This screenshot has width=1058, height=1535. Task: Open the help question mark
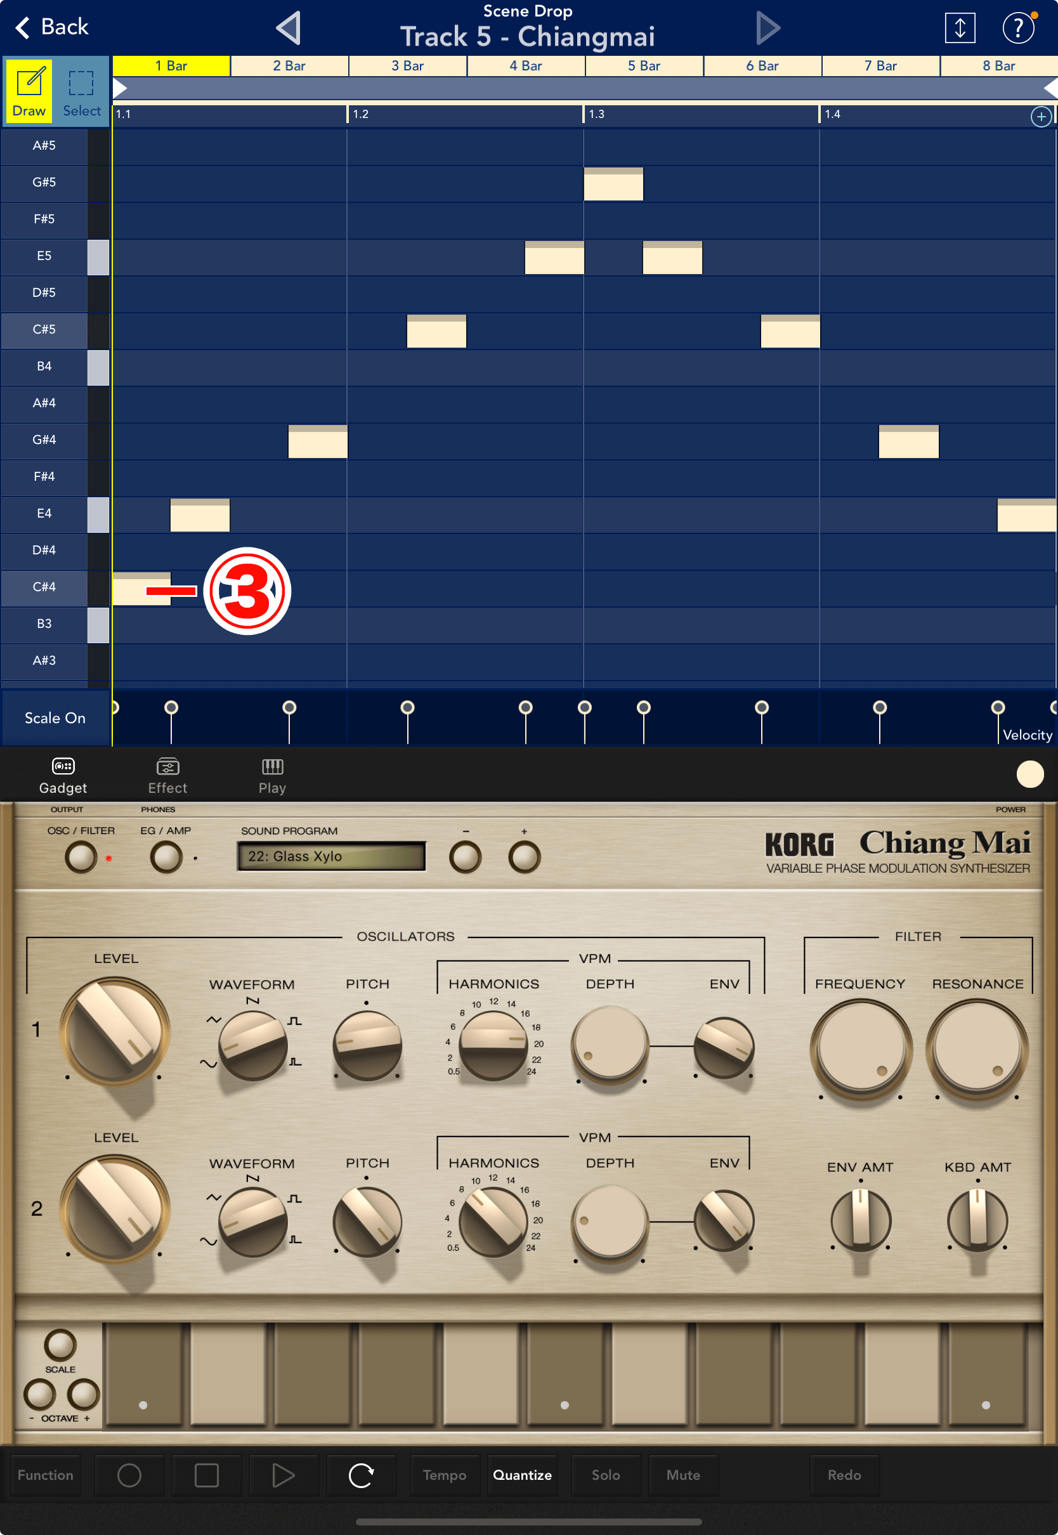pos(1017,28)
